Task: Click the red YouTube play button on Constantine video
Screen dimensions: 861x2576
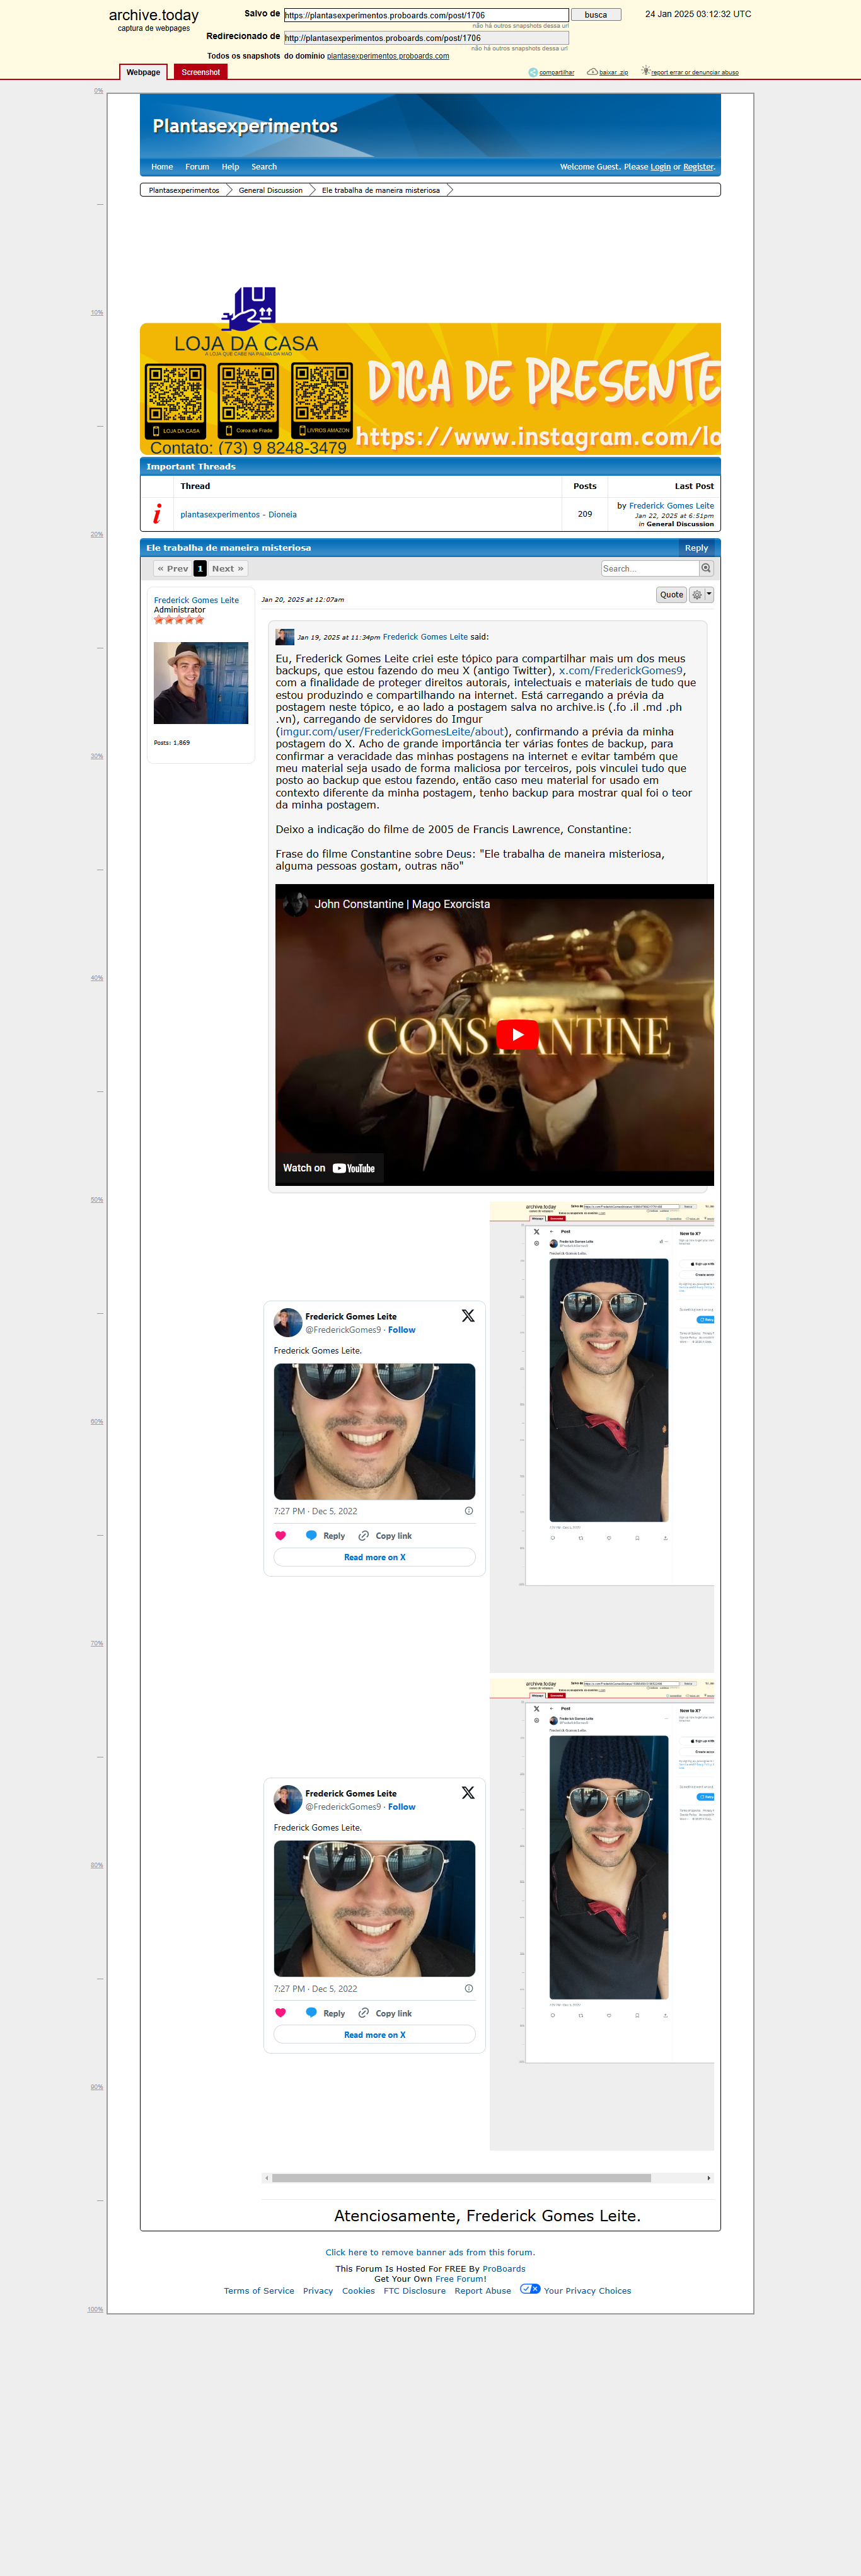Action: 517,1034
